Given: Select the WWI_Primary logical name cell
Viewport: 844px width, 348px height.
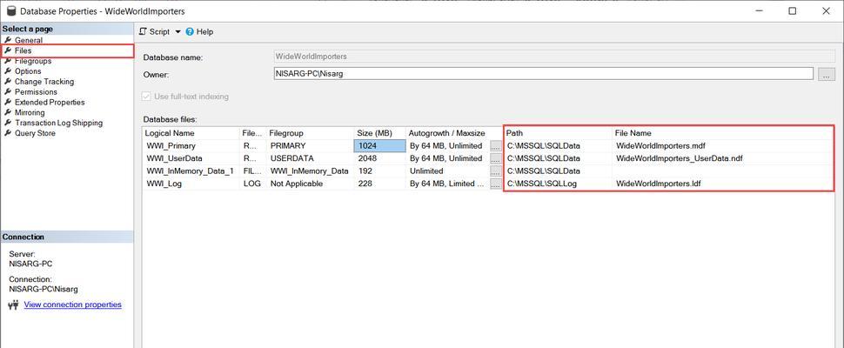Looking at the screenshot, I should click(x=191, y=146).
